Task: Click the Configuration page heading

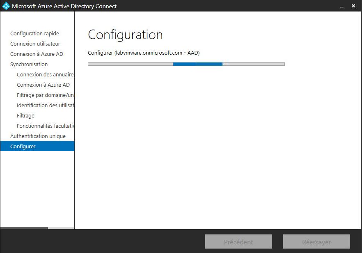Action: click(125, 35)
